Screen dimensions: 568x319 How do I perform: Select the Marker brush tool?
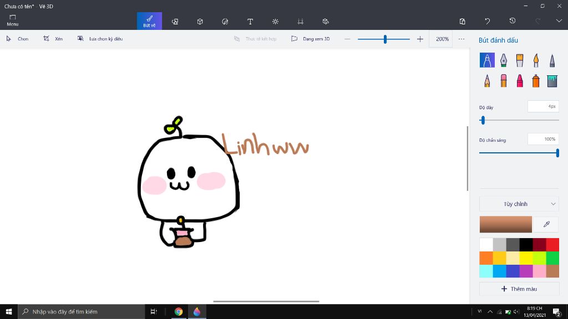pos(487,60)
